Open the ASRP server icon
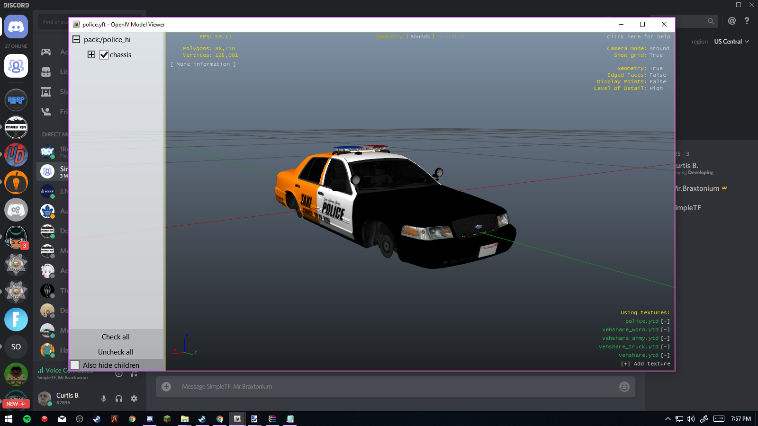This screenshot has height=426, width=758. pos(16,100)
